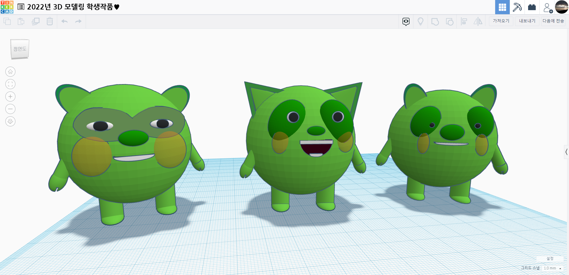The width and height of the screenshot is (569, 275).
Task: Expand the collapsed shapes panel arrow
Action: pyautogui.click(x=566, y=152)
